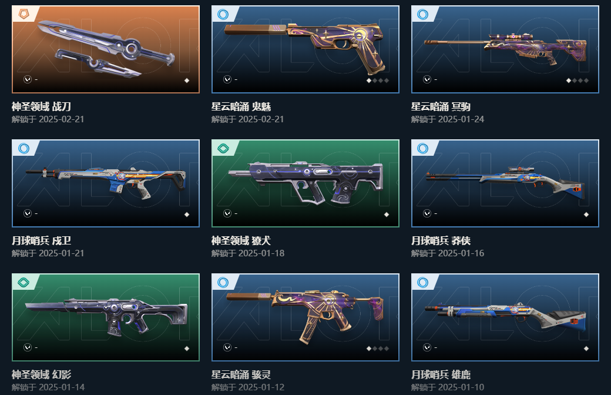Click the green tier icon on 神圣领域 幻影 card
This screenshot has height=395, width=611.
(x=23, y=283)
